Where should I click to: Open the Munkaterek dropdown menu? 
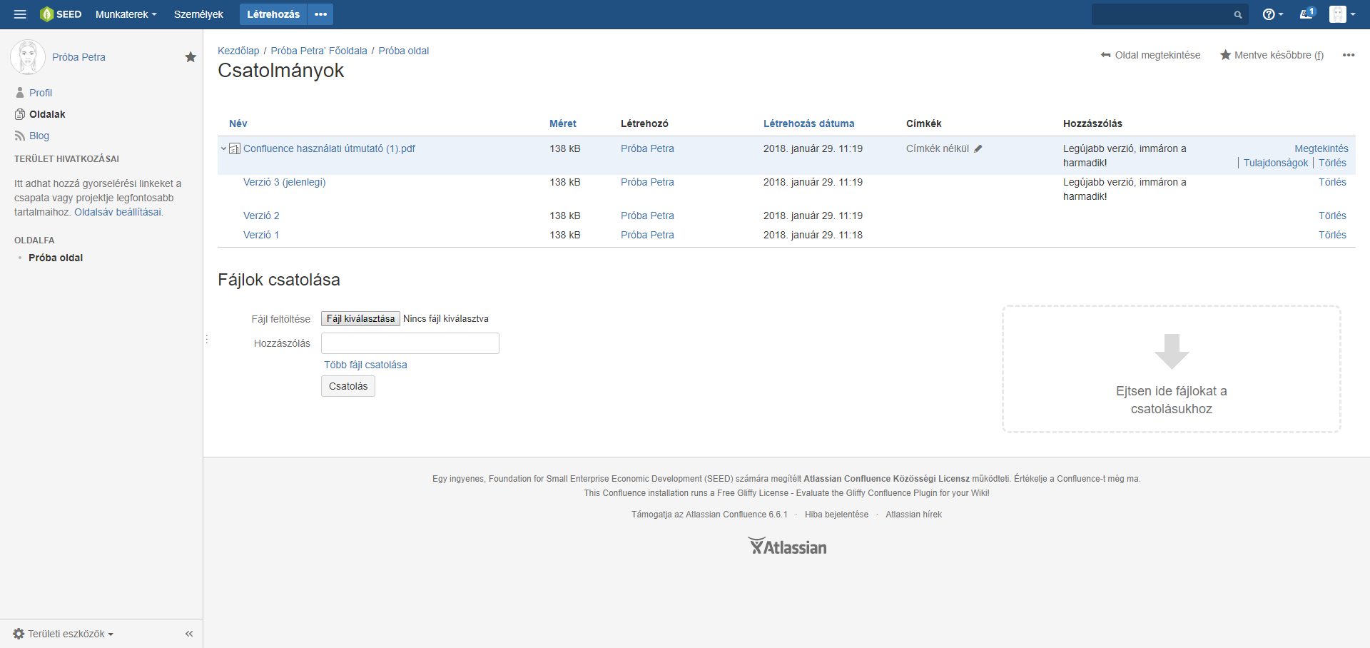pos(126,14)
